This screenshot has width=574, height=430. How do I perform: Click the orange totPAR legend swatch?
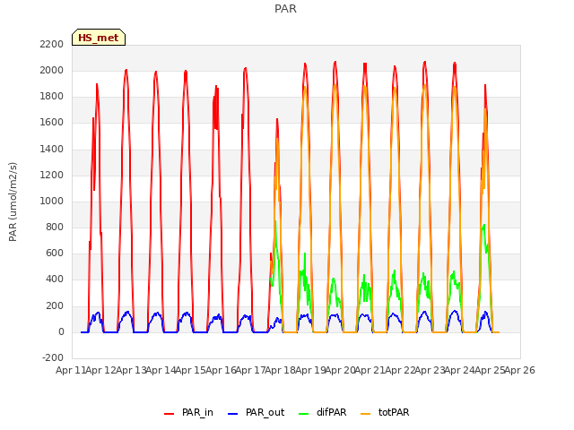[365, 414]
